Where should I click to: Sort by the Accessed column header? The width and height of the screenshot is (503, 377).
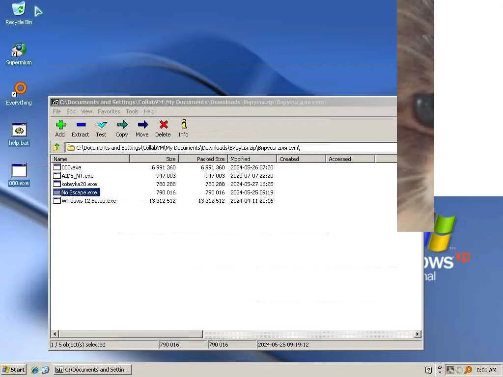pyautogui.click(x=350, y=159)
